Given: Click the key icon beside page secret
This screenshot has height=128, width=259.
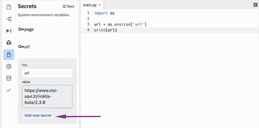Looking at the screenshot, I should [x=21, y=30].
